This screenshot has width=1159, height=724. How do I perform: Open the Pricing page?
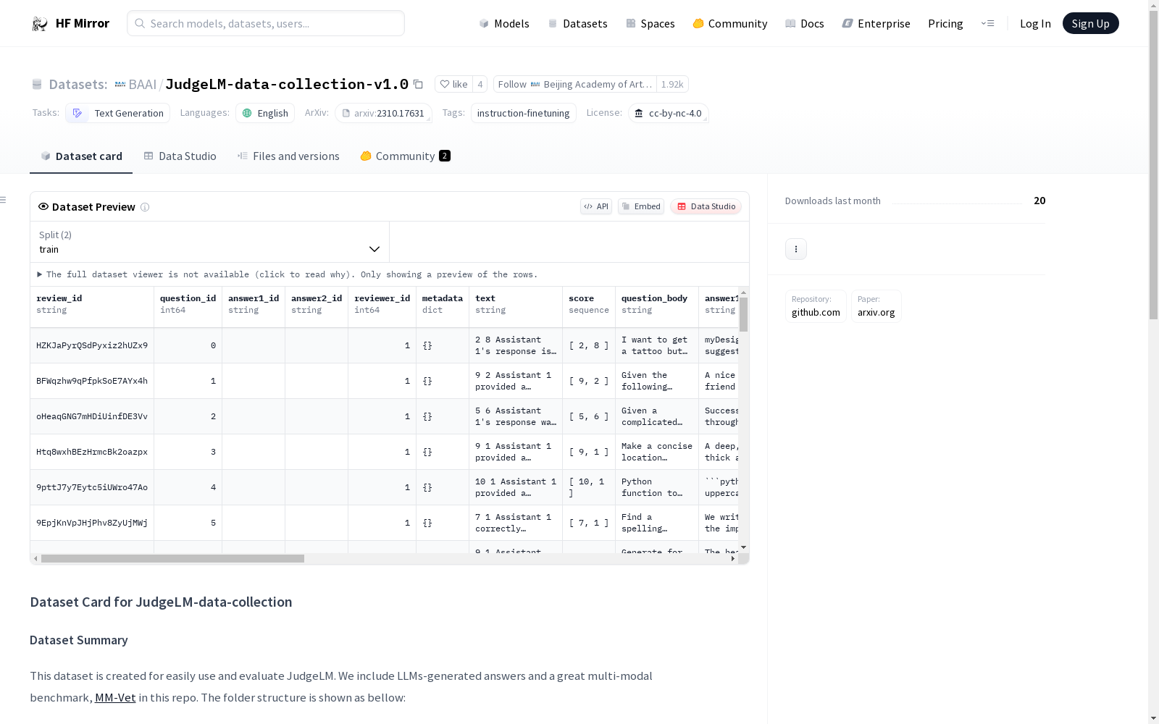(945, 23)
